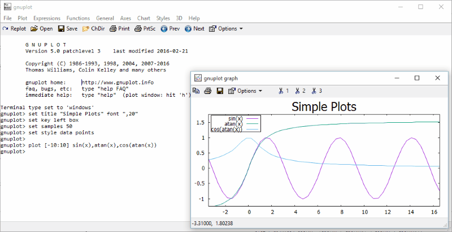Click the Simple Plots graph title
452x232 pixels.
(x=324, y=106)
